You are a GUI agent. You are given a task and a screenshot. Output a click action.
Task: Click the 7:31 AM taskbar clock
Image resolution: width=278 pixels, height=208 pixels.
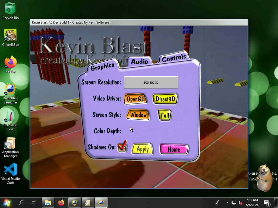[x=252, y=203]
